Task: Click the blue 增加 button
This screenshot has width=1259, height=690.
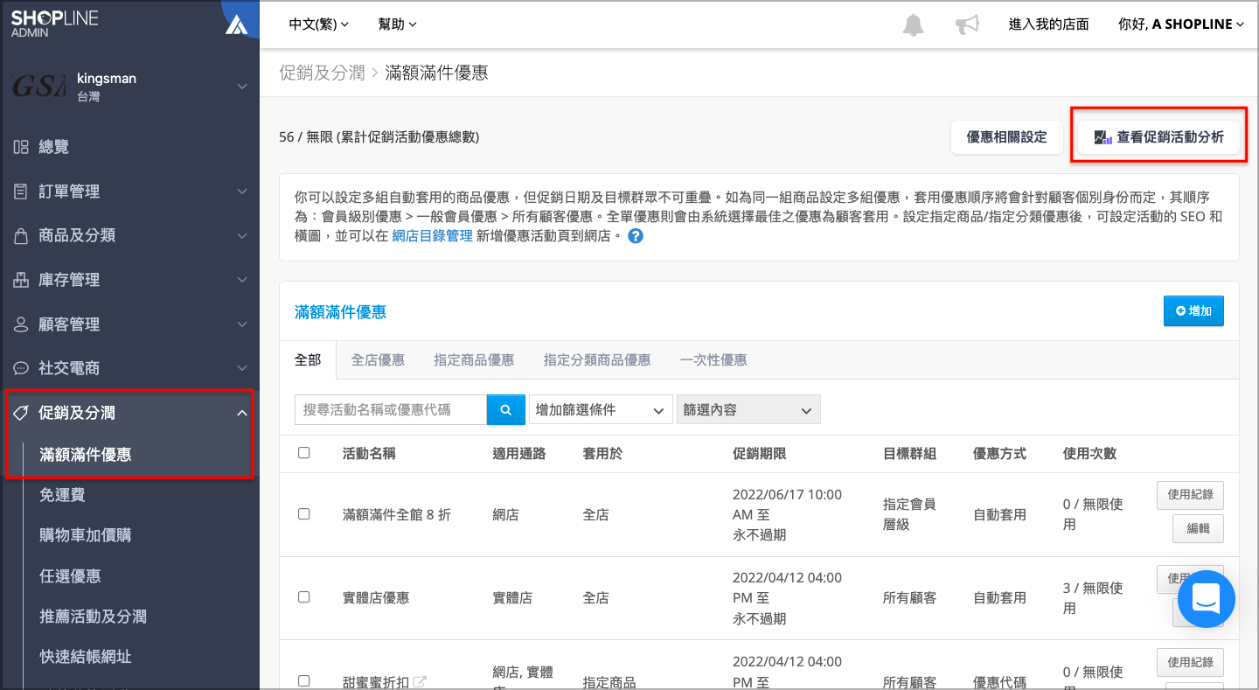Action: tap(1193, 310)
